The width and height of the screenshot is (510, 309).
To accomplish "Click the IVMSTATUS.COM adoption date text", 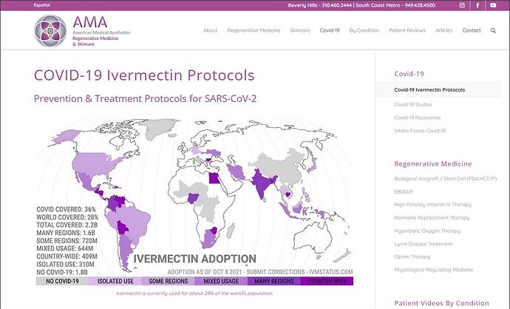I will pos(260,272).
